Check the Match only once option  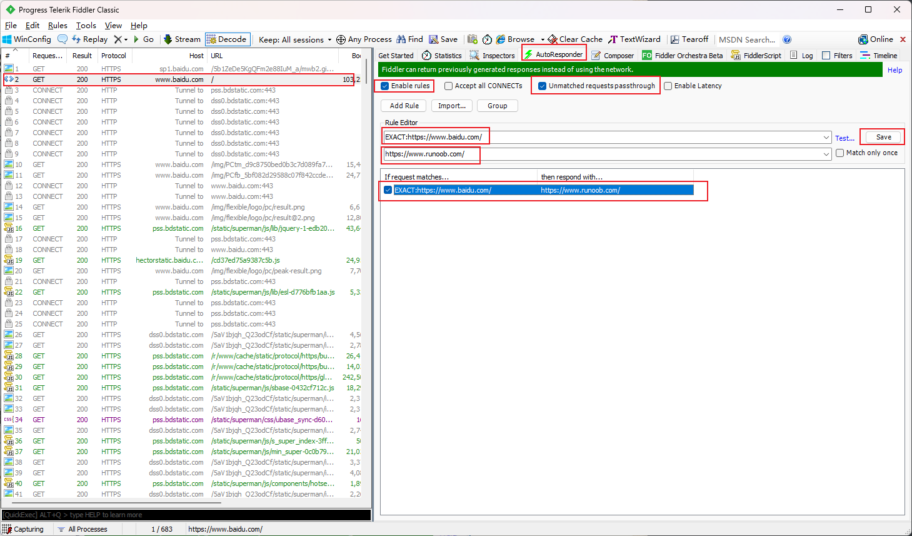click(840, 153)
